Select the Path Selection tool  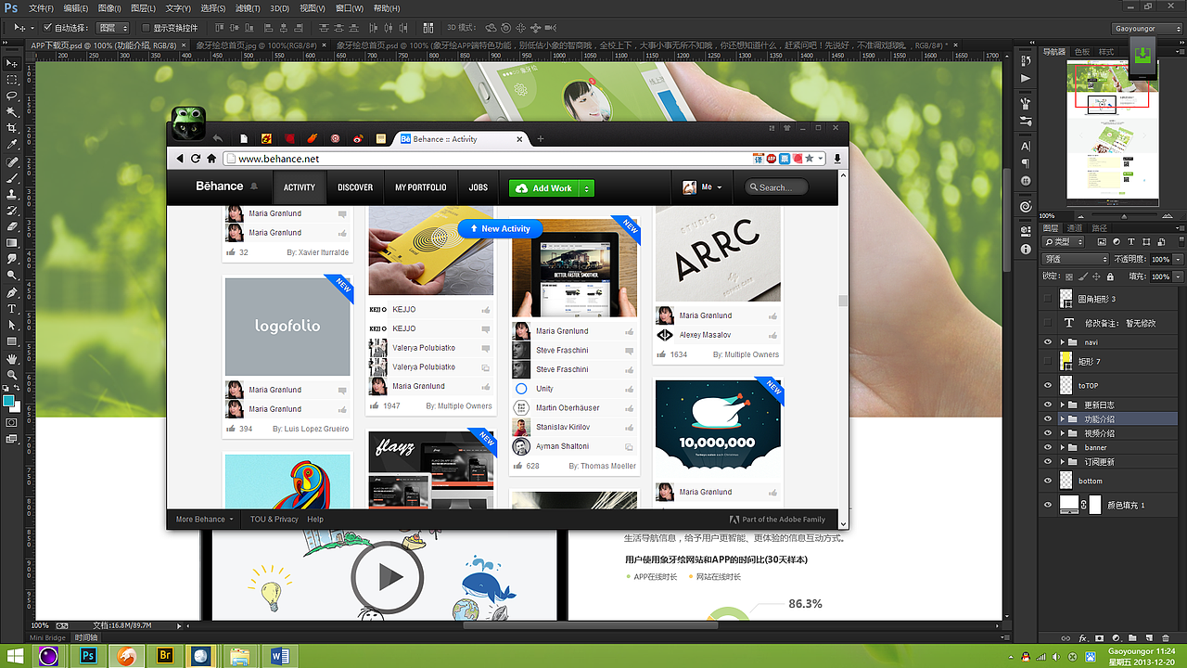tap(12, 325)
